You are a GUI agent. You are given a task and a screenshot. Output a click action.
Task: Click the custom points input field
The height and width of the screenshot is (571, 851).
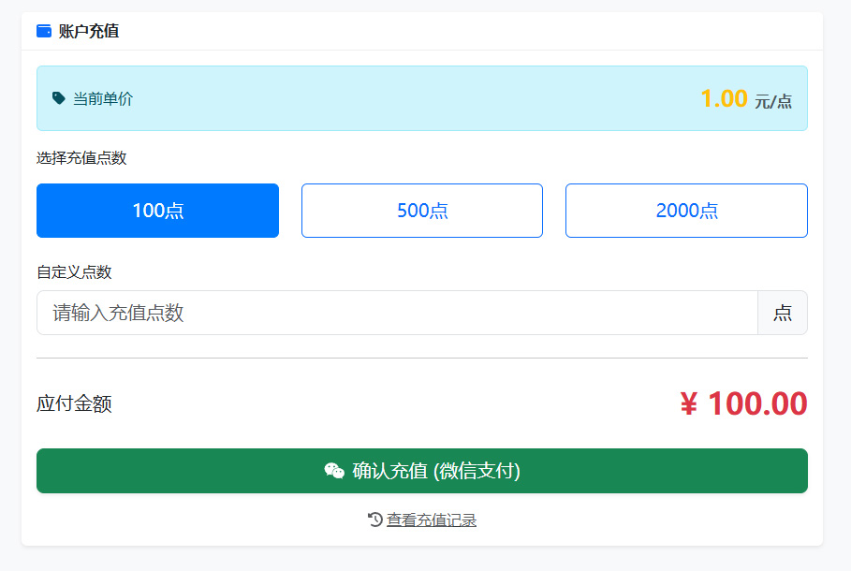click(x=393, y=313)
